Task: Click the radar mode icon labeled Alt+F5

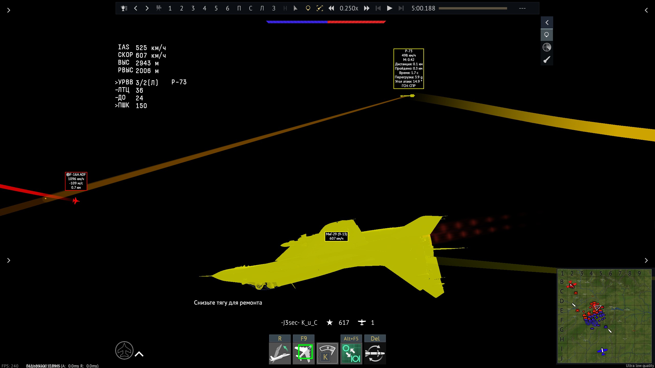Action: pos(351,353)
